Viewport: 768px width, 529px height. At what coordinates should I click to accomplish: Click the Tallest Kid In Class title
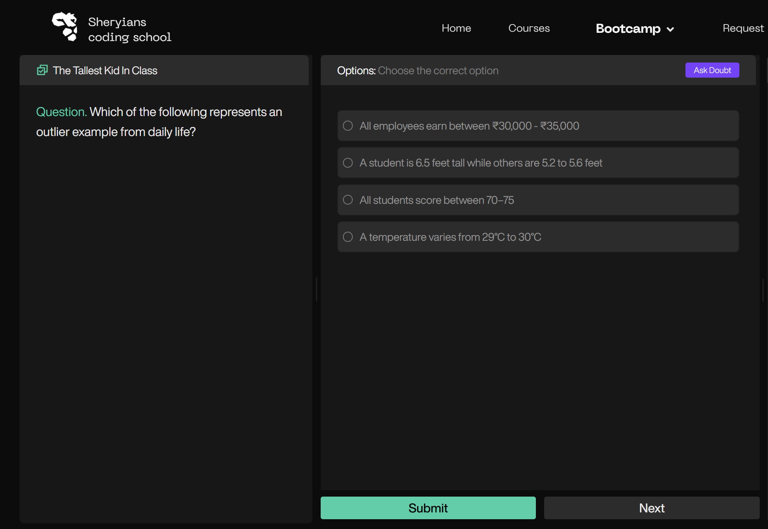pos(105,70)
